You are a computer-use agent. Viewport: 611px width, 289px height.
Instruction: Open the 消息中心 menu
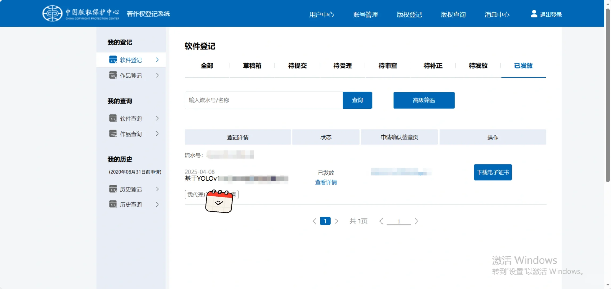point(497,14)
